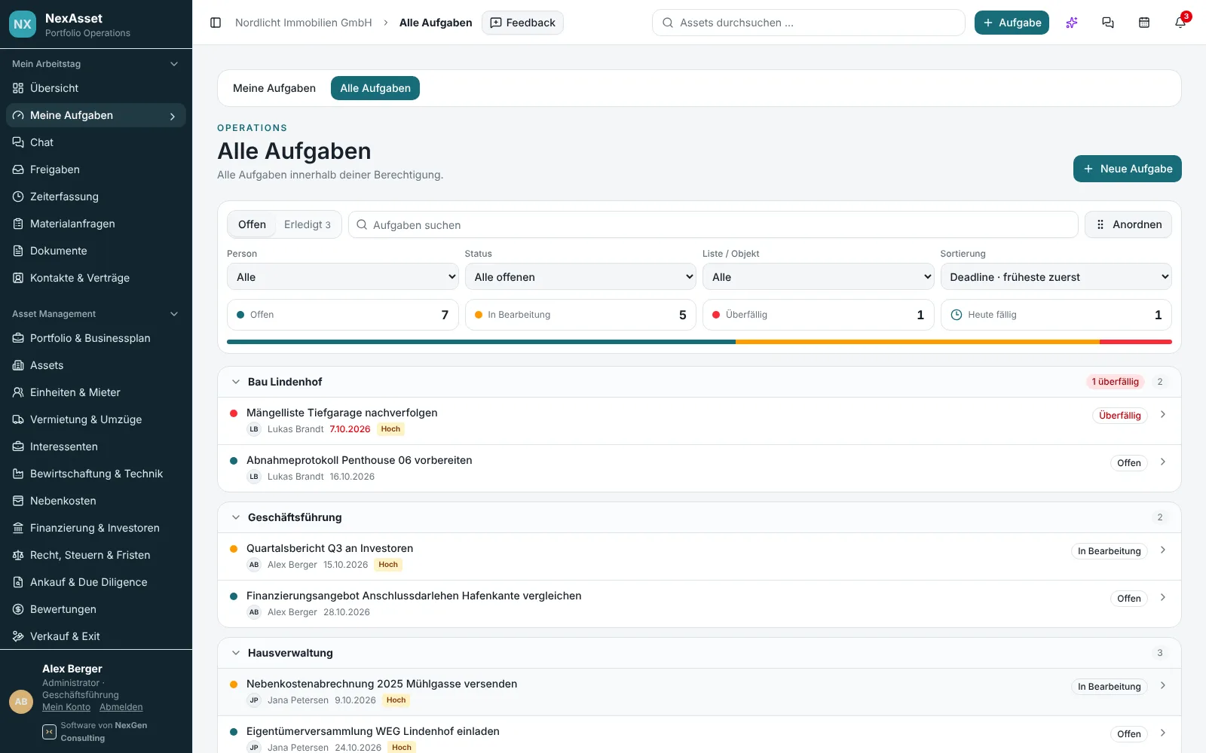This screenshot has width=1206, height=753.
Task: Open Nebenkosten in sidebar
Action: [x=96, y=501]
